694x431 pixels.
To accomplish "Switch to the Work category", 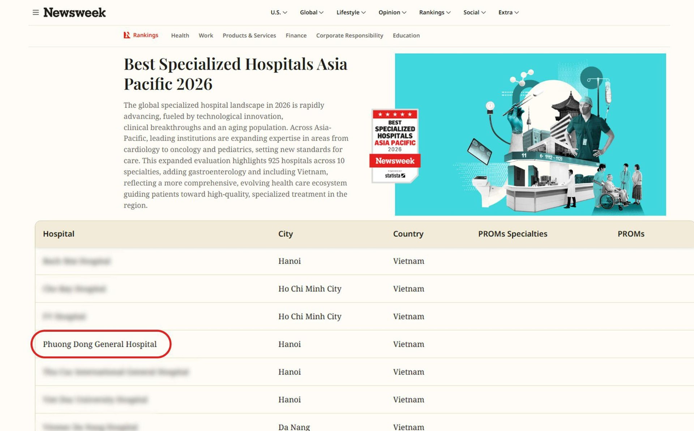I will click(206, 35).
